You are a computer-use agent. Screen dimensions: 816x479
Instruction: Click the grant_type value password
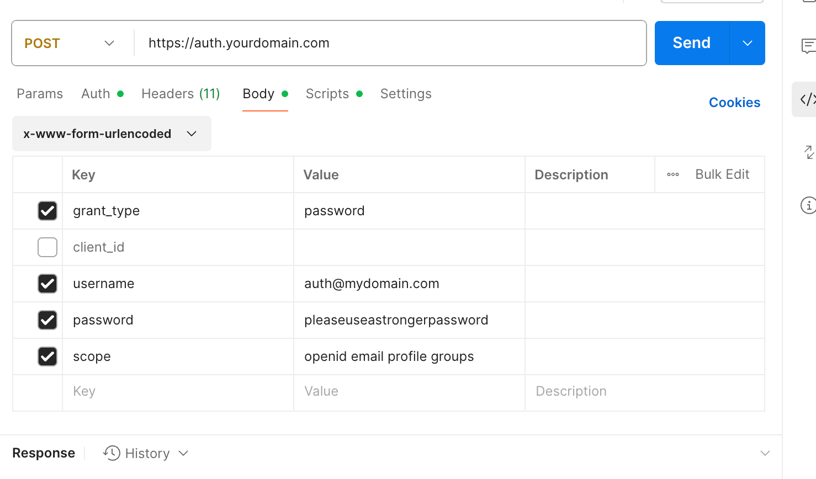[335, 211]
